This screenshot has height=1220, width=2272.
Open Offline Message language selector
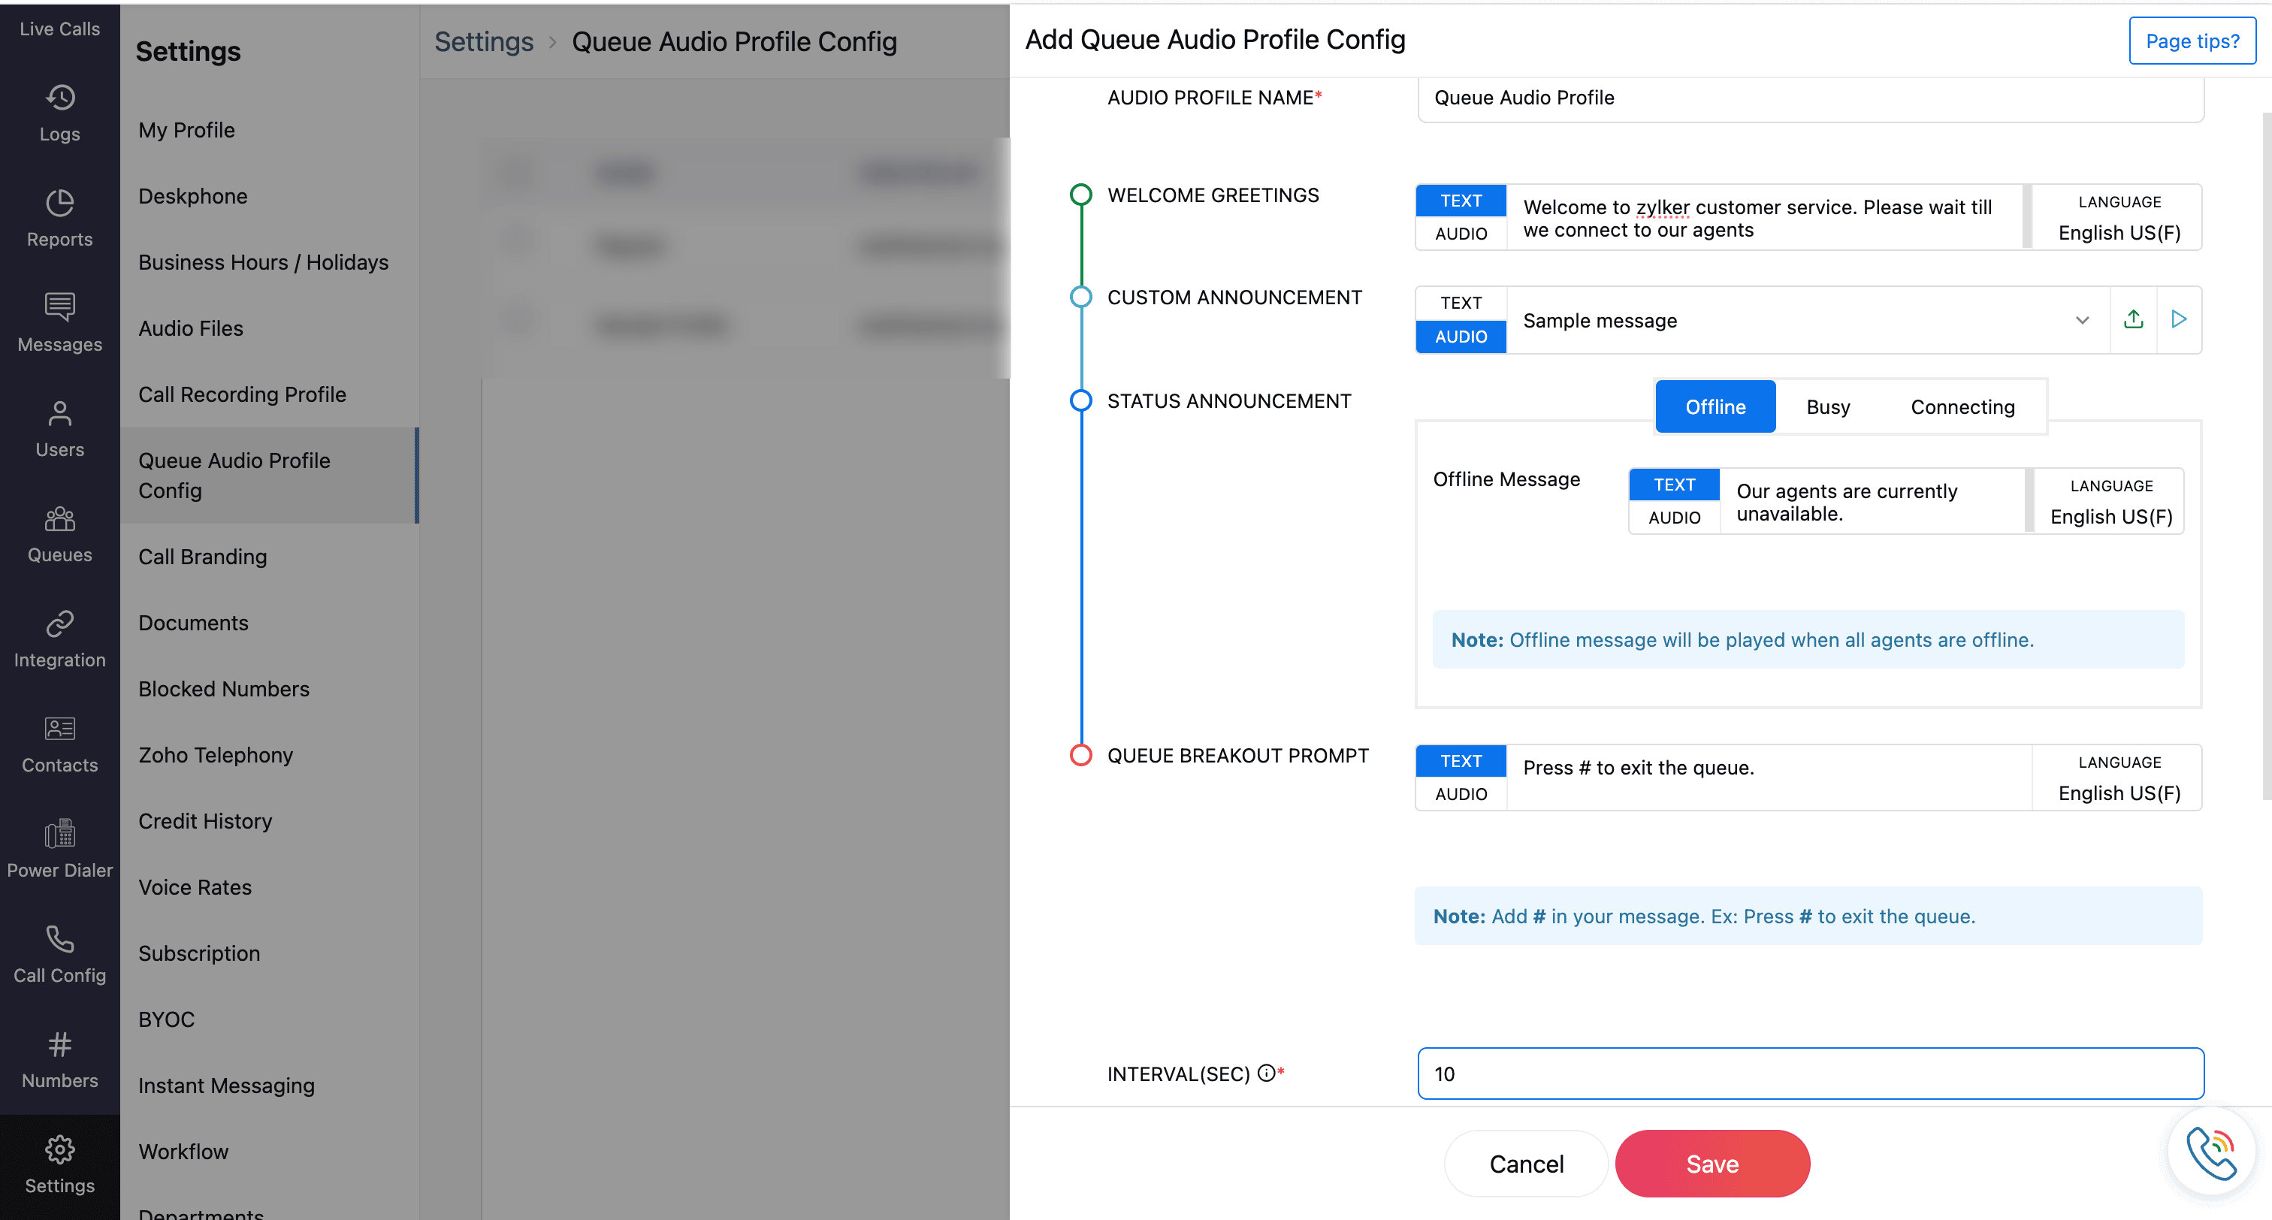click(2110, 517)
